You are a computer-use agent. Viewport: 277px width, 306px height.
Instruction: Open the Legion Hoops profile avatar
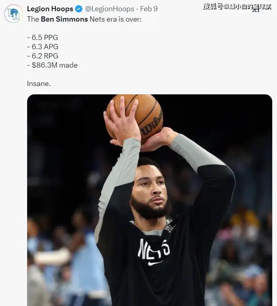14,14
